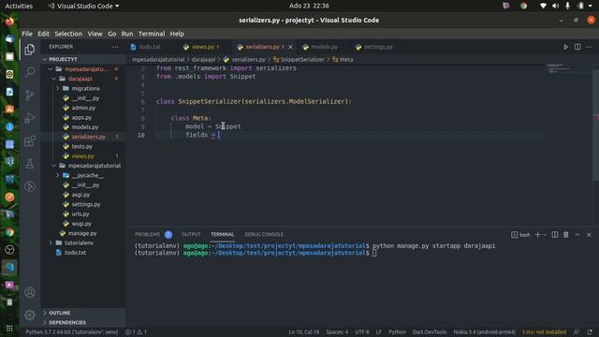Open Explorer More Actions ellipsis

(115, 47)
